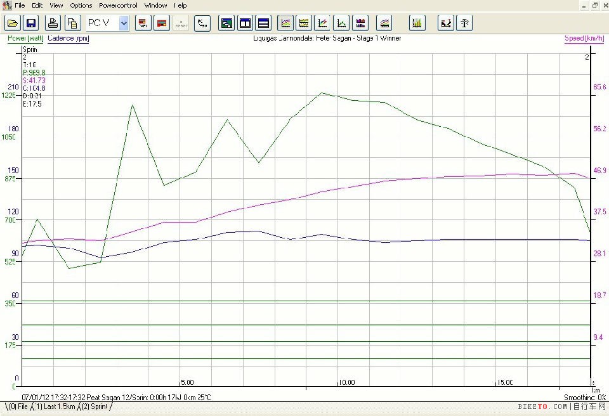
Task: Click the antenna download icon
Action: click(464, 23)
